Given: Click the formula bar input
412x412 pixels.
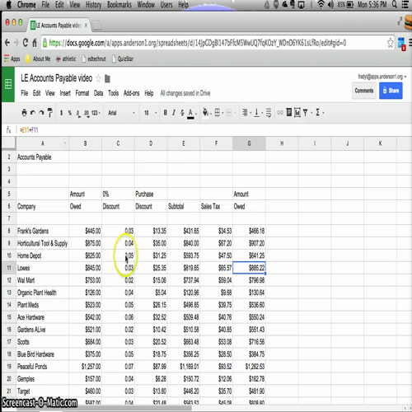Looking at the screenshot, I should pos(214,130).
